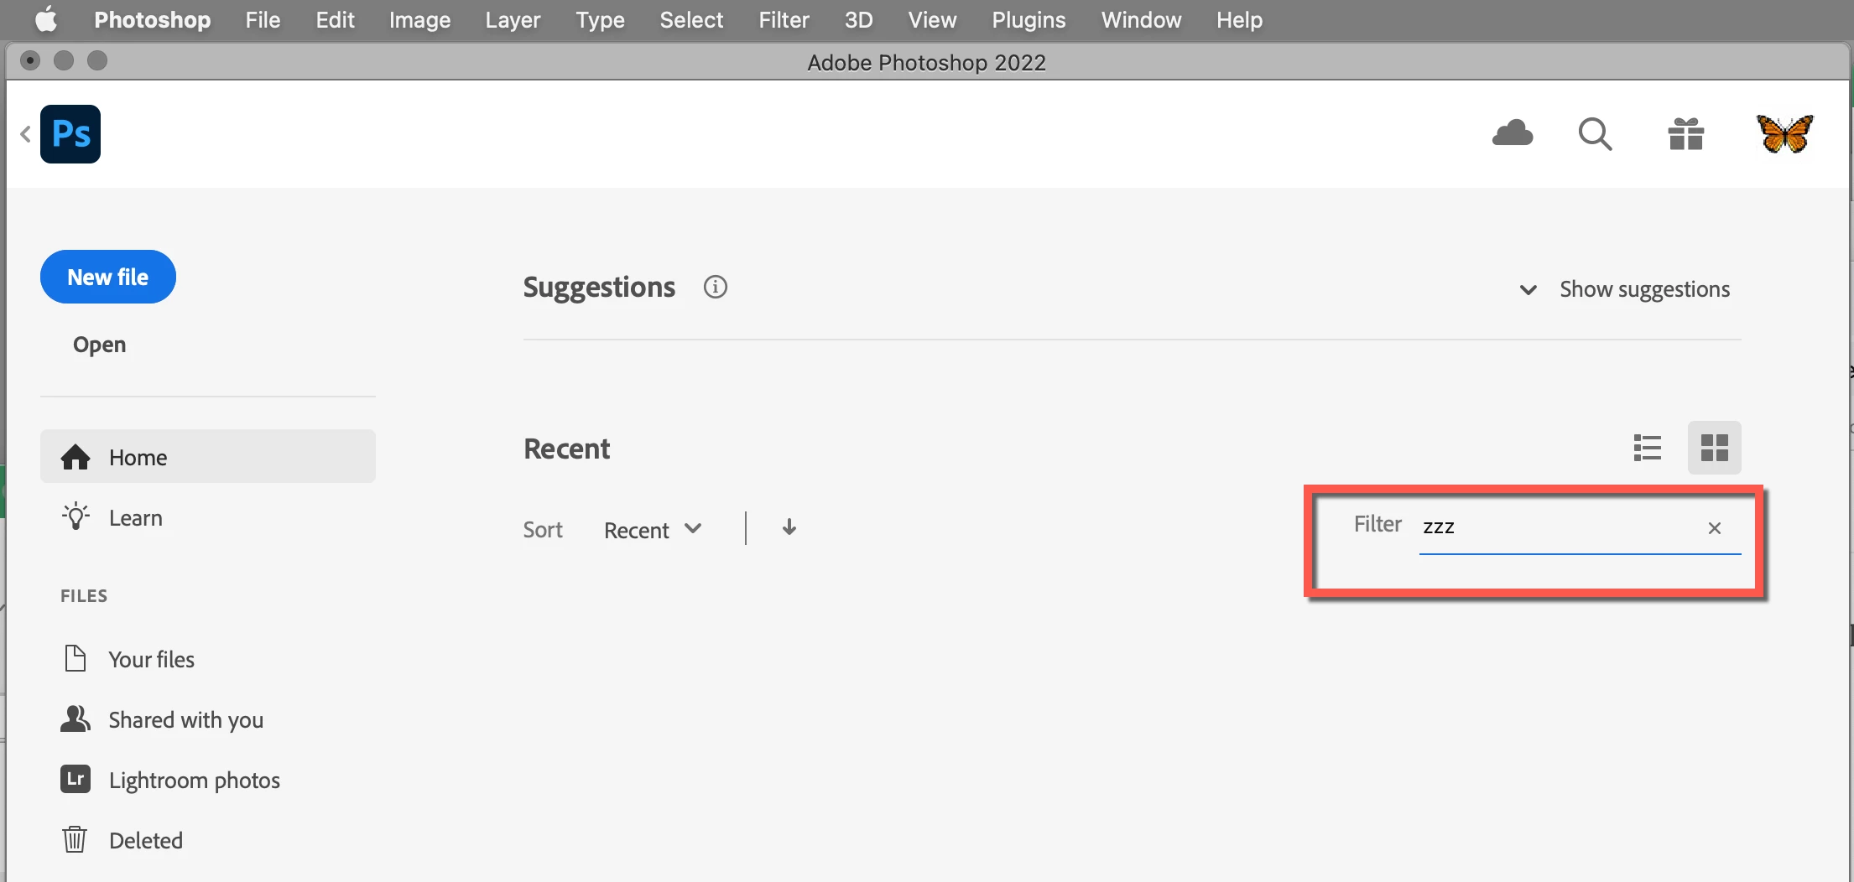Open the Filter menu in menu bar
1854x882 pixels.
[784, 19]
